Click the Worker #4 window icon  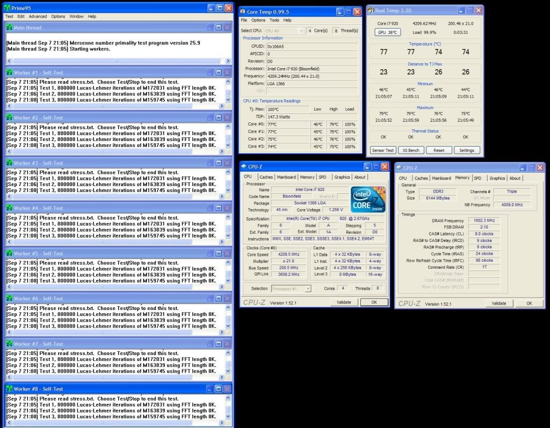pos(10,208)
